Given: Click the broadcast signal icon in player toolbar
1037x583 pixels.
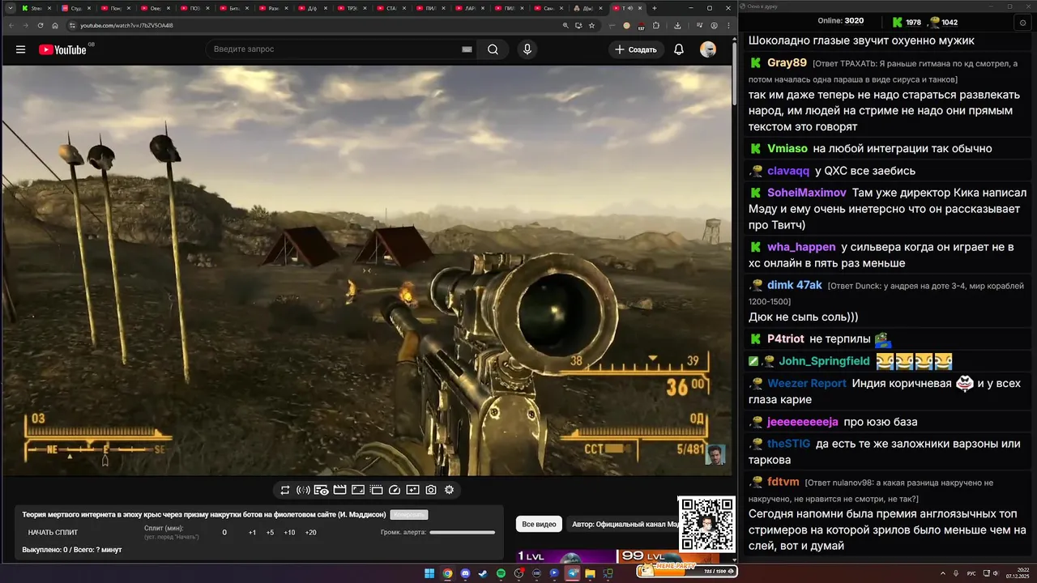Looking at the screenshot, I should tap(303, 490).
